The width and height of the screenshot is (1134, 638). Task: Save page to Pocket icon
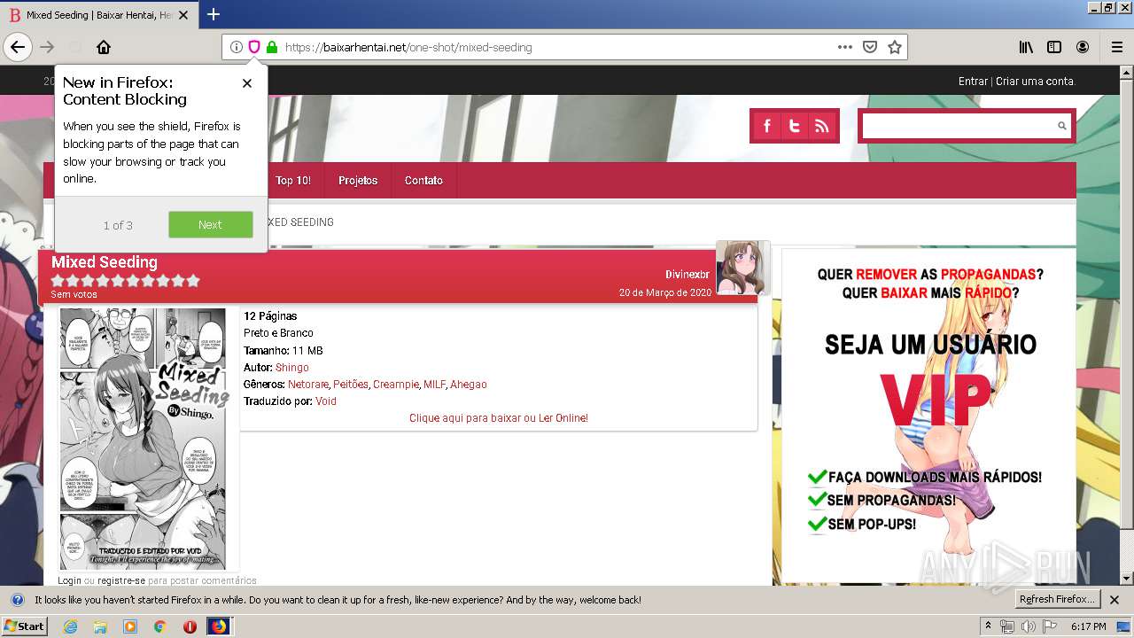[870, 47]
